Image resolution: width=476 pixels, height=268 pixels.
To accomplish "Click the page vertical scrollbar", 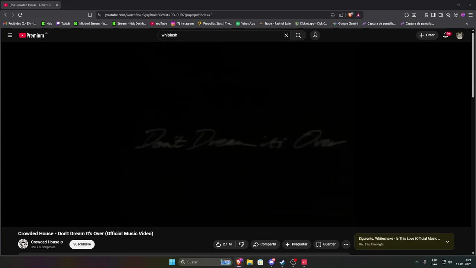I will (x=473, y=65).
